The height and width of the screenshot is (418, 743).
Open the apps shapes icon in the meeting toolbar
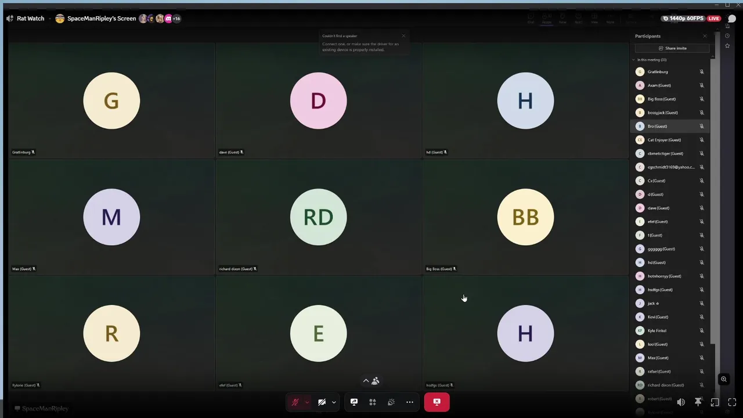click(373, 402)
